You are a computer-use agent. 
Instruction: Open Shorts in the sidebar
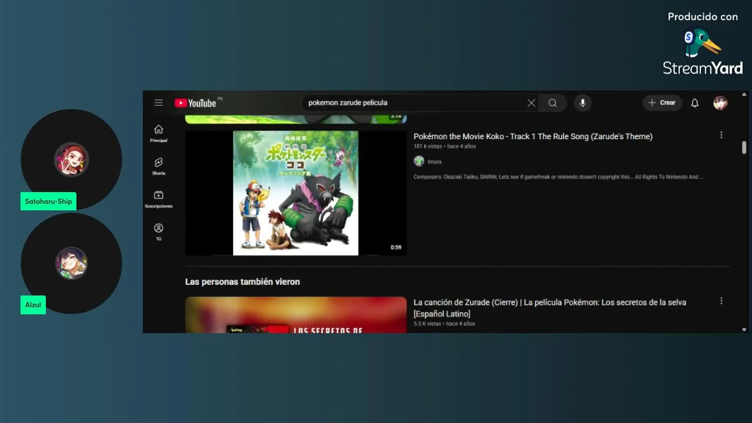pos(159,166)
